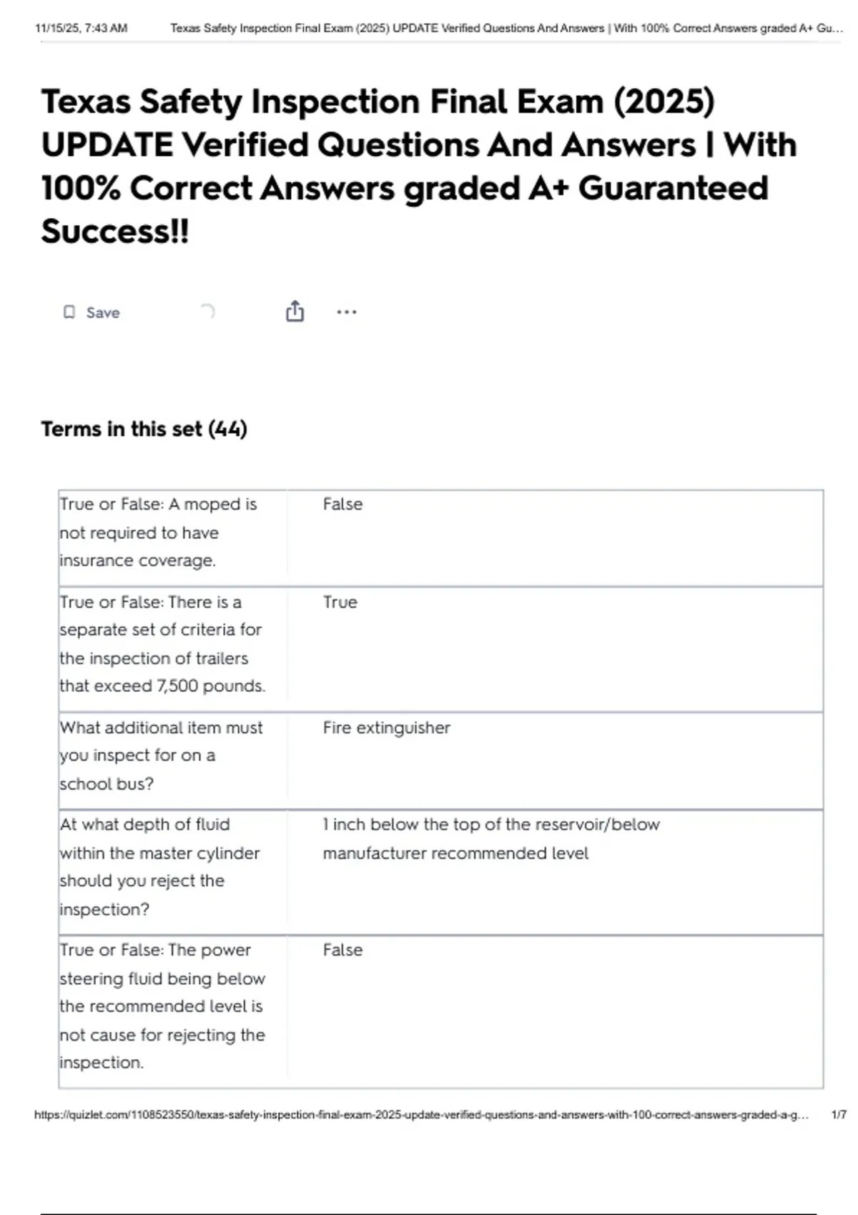Click the school bus additional item question
This screenshot has height=1215, width=858.
tap(161, 755)
